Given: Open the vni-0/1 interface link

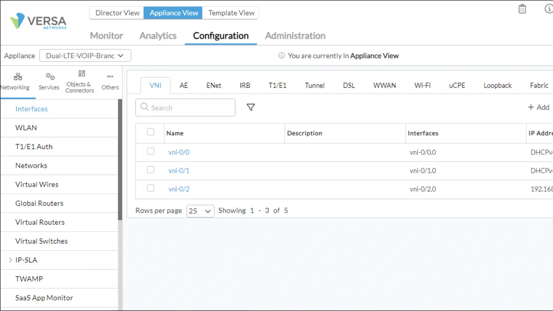Looking at the screenshot, I should point(179,171).
